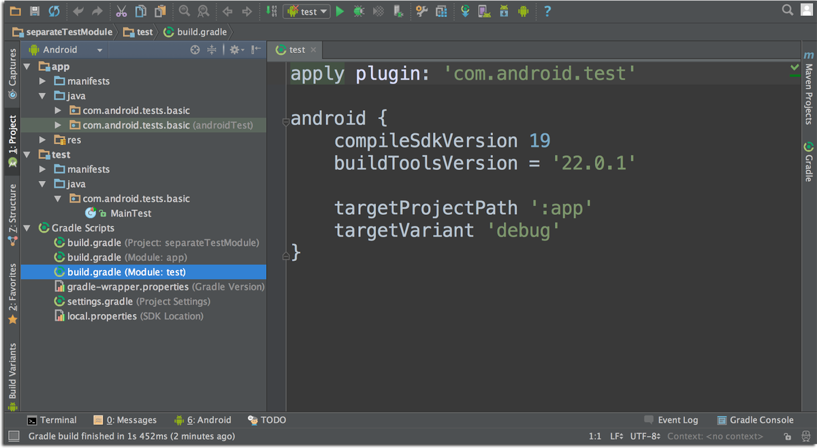
Task: Select build.gradle (Module: test) file
Action: (144, 272)
